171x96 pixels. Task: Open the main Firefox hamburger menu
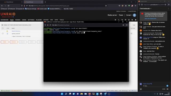pos(135,6)
